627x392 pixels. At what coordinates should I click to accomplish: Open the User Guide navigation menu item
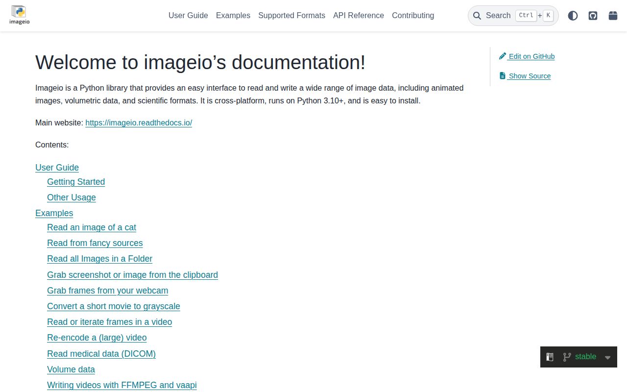point(188,16)
